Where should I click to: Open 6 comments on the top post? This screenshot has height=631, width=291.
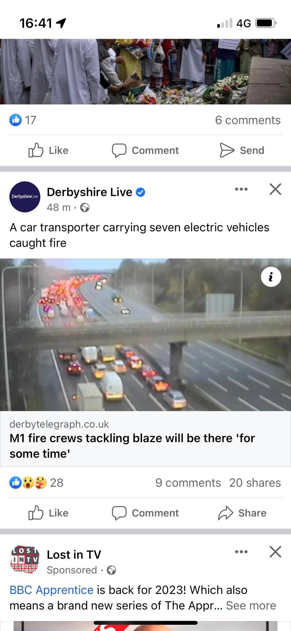[x=248, y=120]
